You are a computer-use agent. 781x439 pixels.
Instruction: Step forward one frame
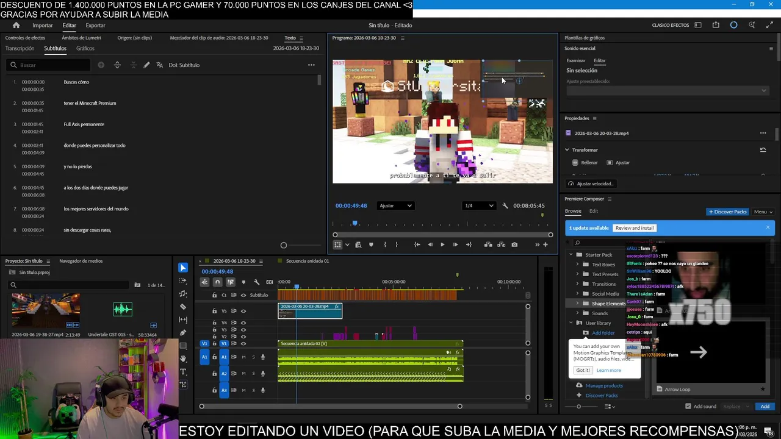point(455,244)
